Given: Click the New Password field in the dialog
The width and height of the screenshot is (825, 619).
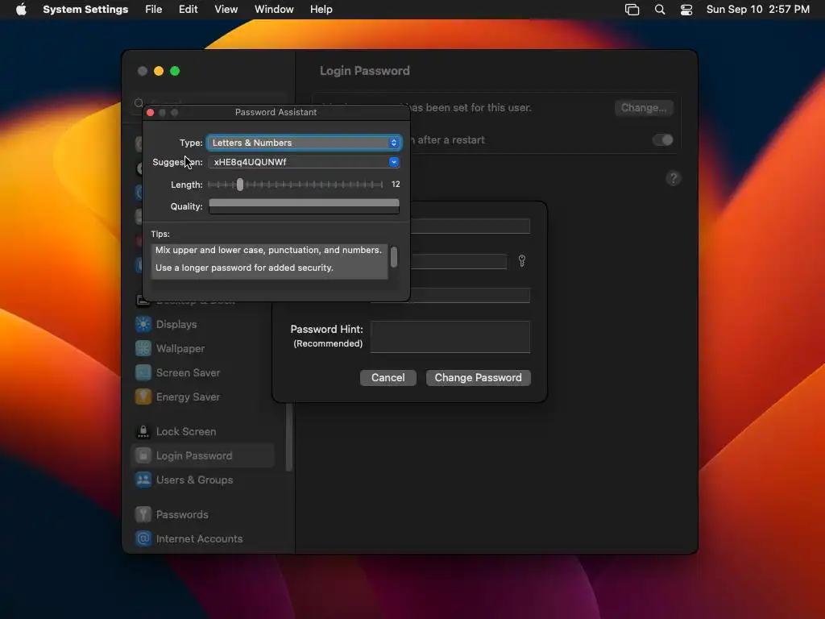Looking at the screenshot, I should click(458, 262).
